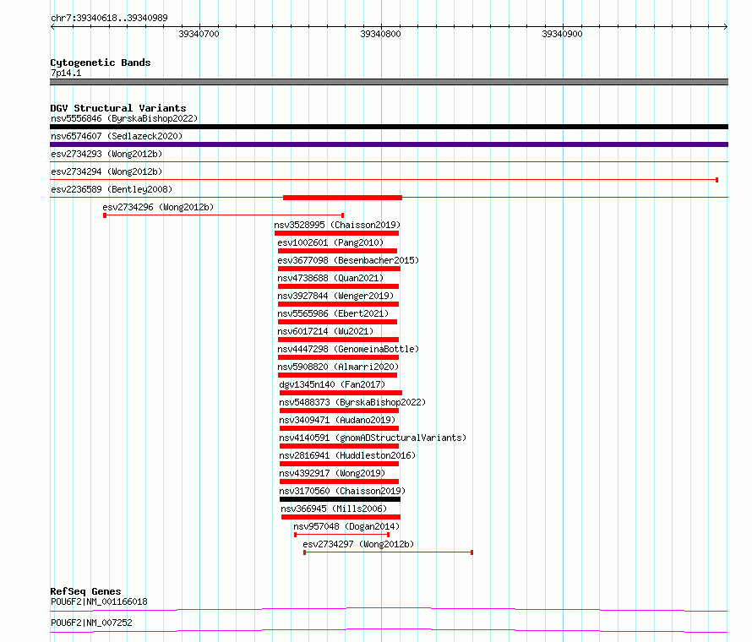The width and height of the screenshot is (752, 642).
Task: Click the 7p14.1 band label
Action: [x=66, y=73]
